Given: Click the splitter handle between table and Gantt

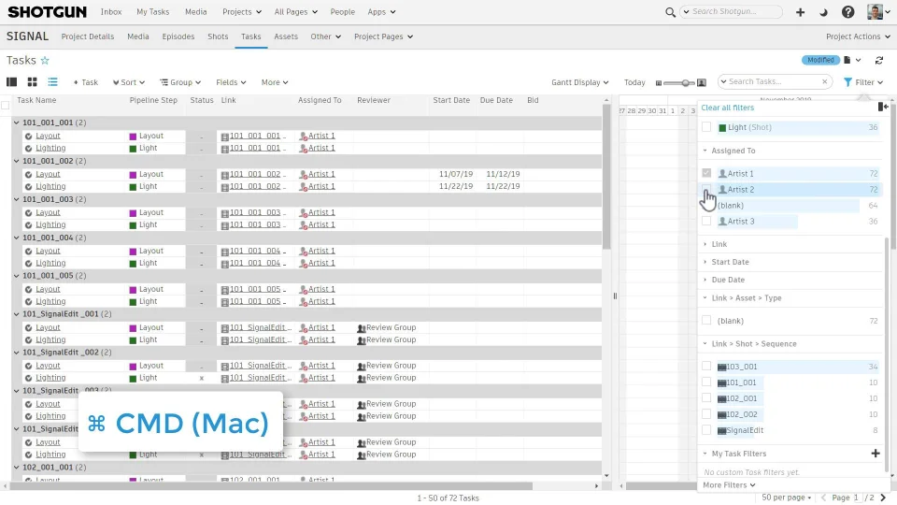Looking at the screenshot, I should click(615, 296).
